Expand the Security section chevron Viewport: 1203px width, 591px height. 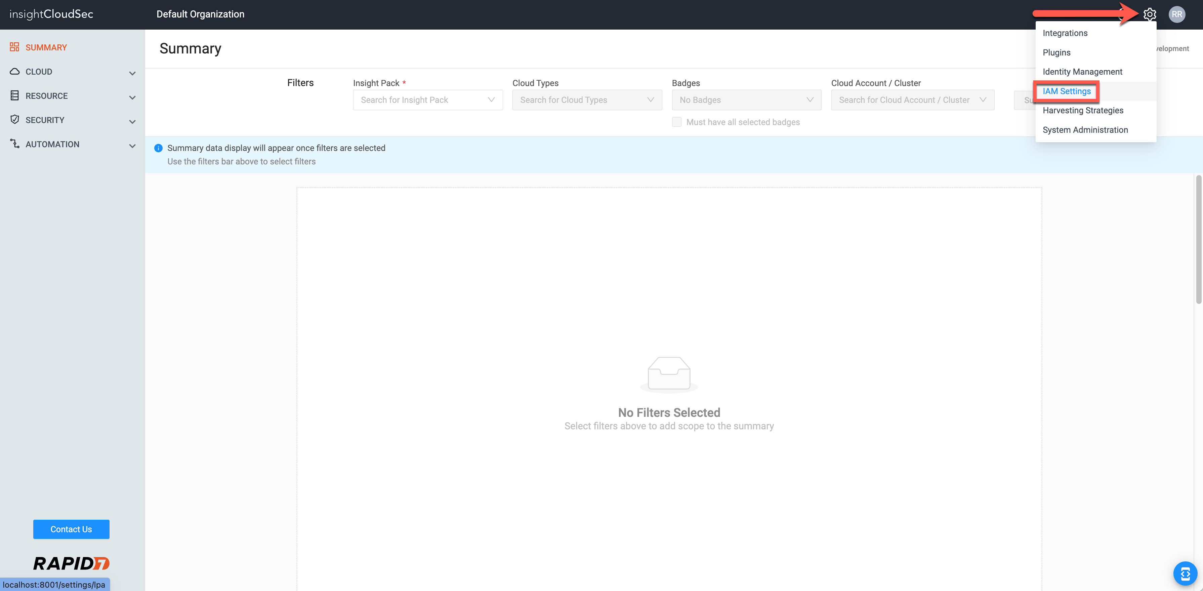click(132, 121)
